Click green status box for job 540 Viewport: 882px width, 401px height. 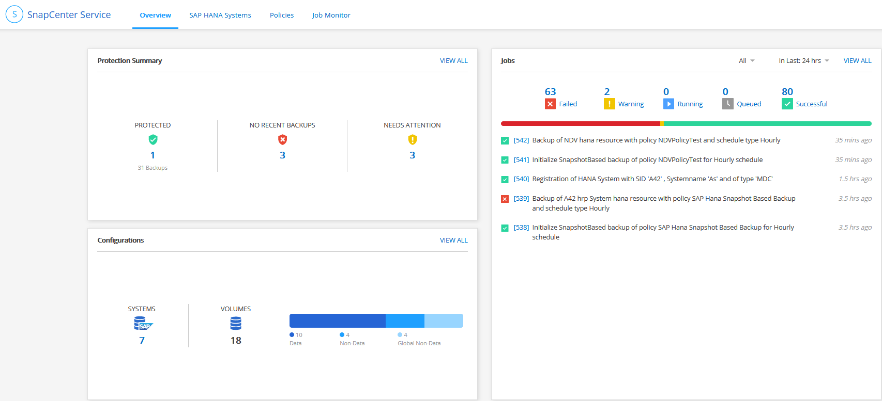coord(505,180)
